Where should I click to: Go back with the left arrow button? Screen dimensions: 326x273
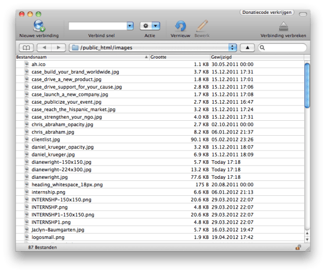44,47
